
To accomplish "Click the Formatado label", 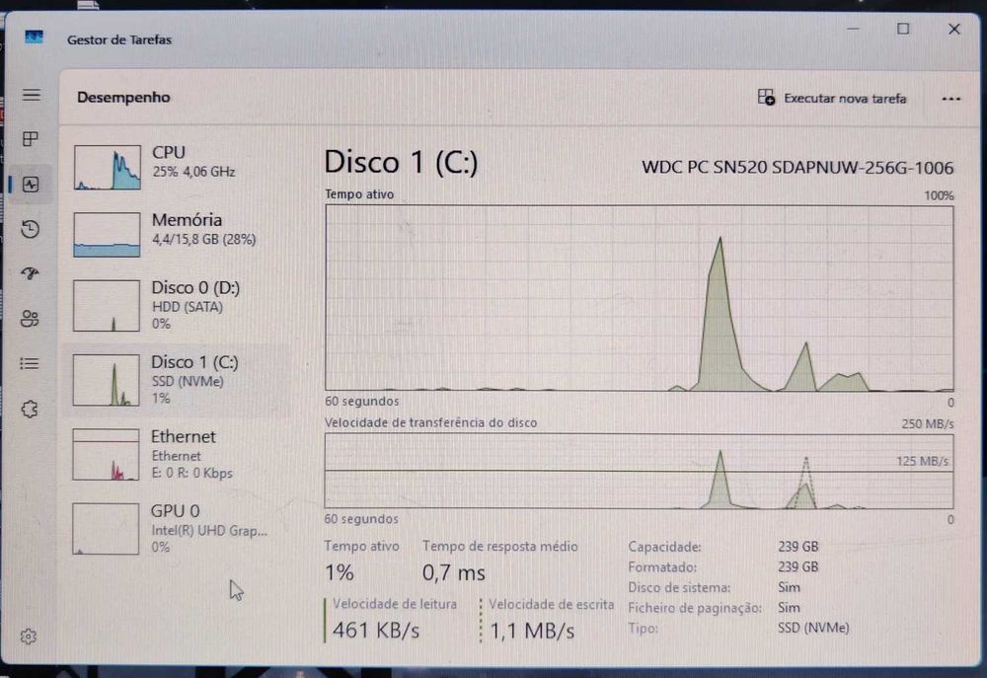I will pyautogui.click(x=662, y=567).
